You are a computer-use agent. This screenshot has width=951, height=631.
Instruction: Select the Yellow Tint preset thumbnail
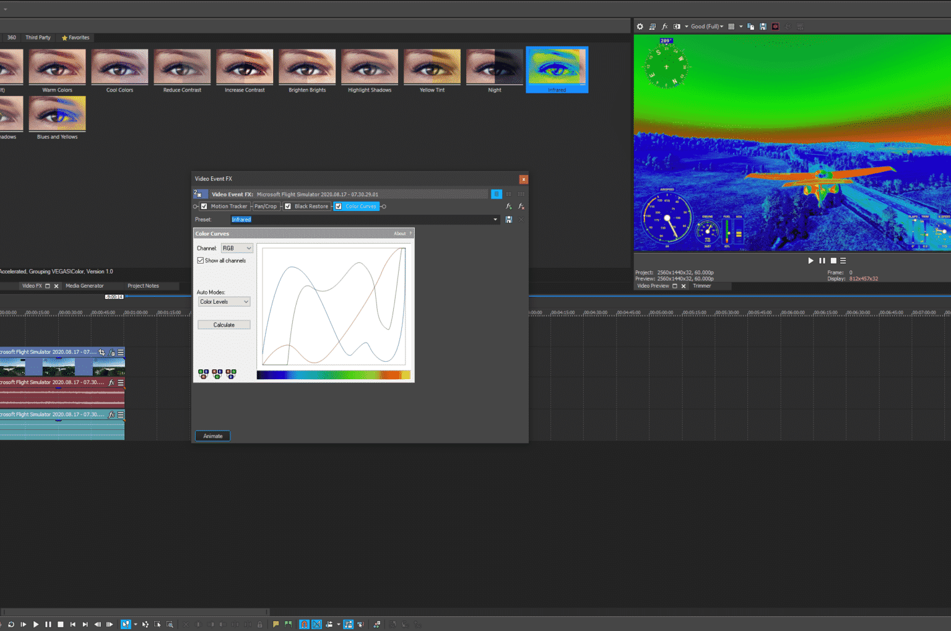[432, 67]
